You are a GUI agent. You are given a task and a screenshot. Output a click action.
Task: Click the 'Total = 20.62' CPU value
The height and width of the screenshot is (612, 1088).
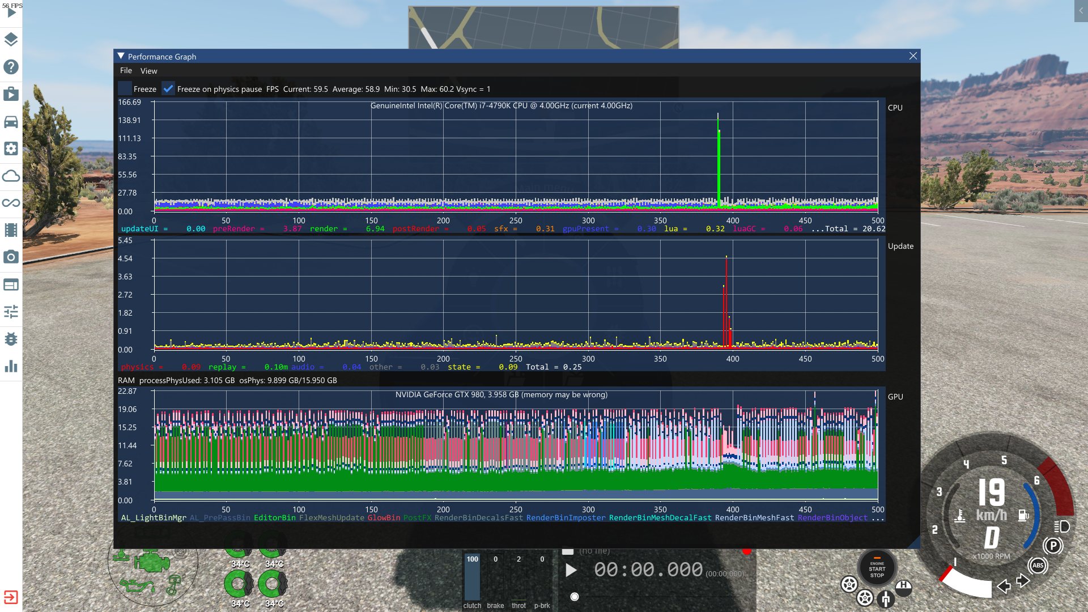click(x=855, y=229)
